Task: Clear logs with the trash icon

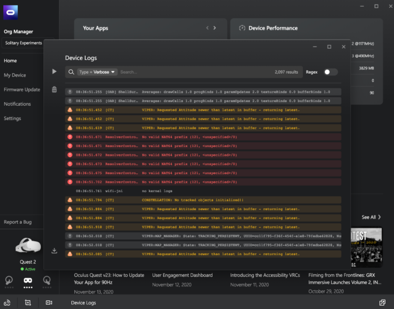Action: tap(54, 89)
